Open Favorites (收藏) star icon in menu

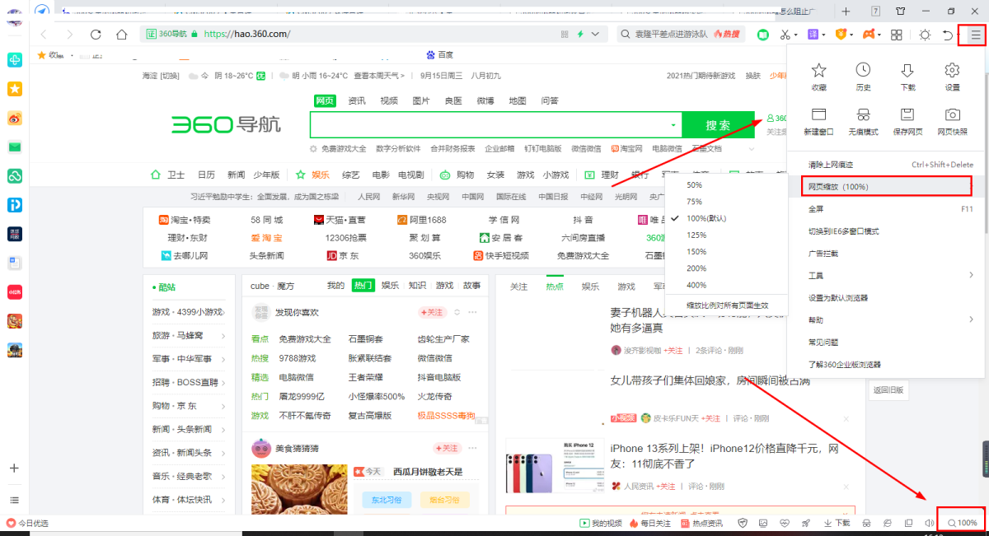tap(818, 70)
